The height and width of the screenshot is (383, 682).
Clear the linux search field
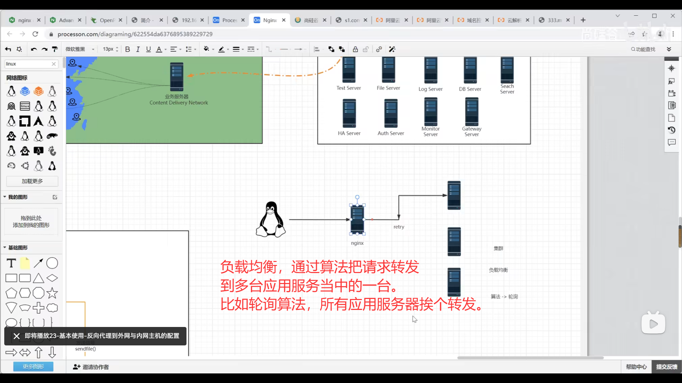pyautogui.click(x=54, y=64)
